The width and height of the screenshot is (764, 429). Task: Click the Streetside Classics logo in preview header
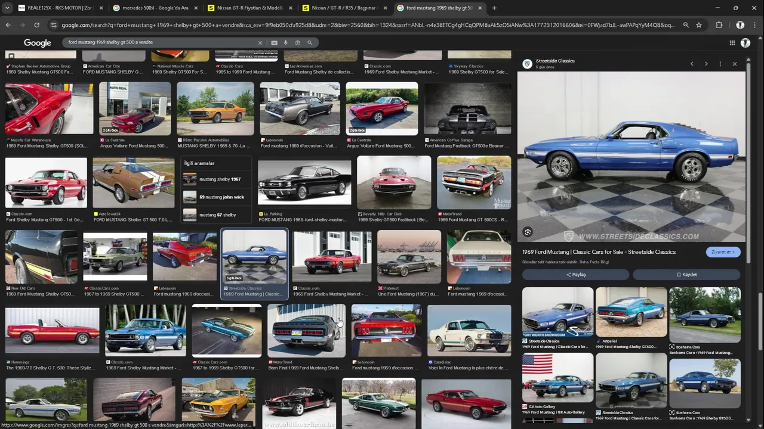527,64
